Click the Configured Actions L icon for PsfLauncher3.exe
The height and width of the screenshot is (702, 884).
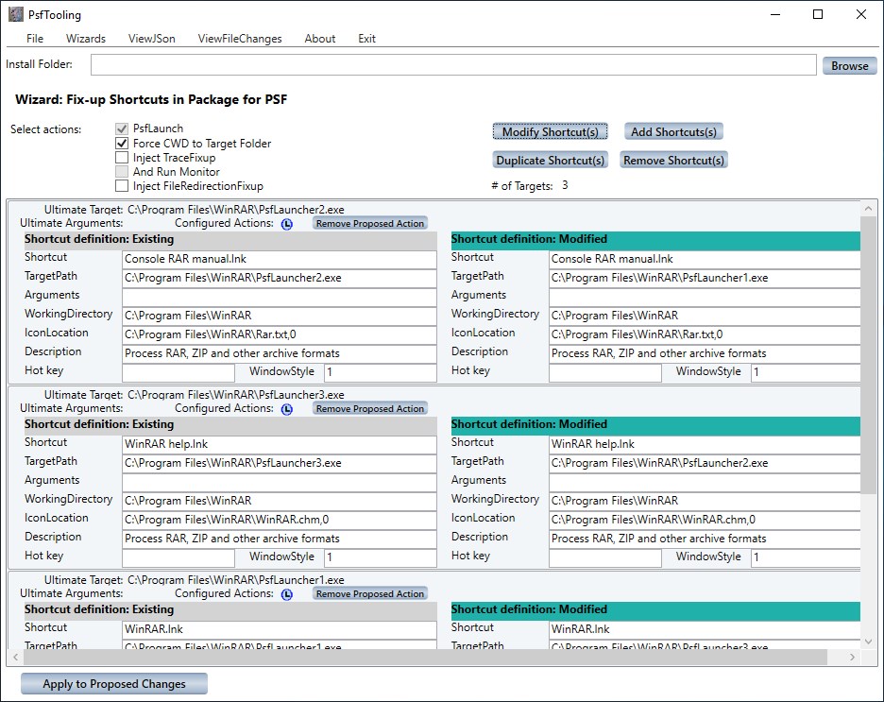[287, 409]
